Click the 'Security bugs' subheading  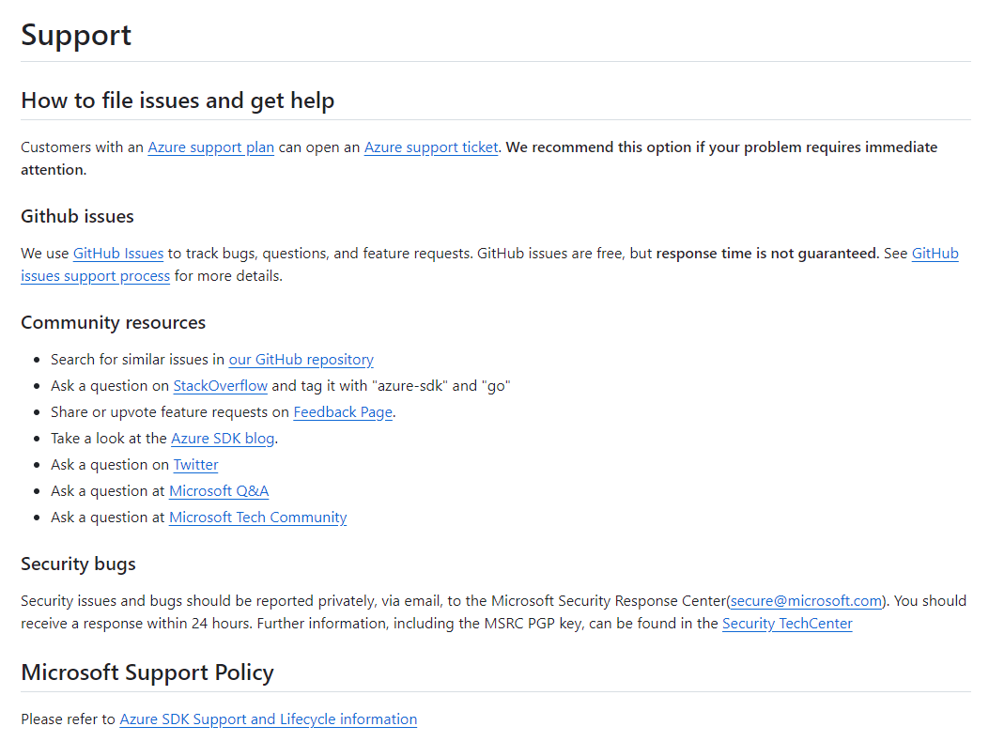pos(78,564)
